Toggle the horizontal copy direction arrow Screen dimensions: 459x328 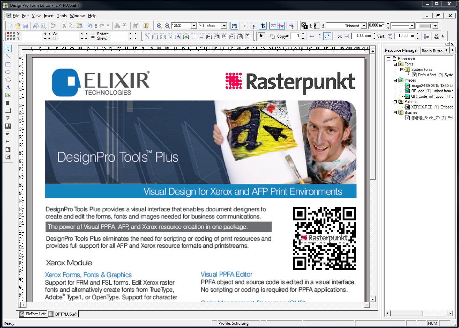(x=312, y=36)
